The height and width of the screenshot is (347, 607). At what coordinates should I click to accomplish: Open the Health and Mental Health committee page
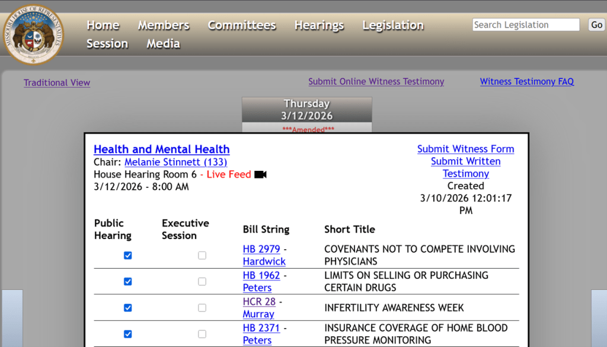point(161,149)
